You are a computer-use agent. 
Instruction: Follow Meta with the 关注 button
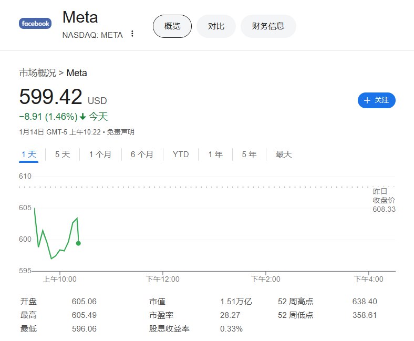377,100
